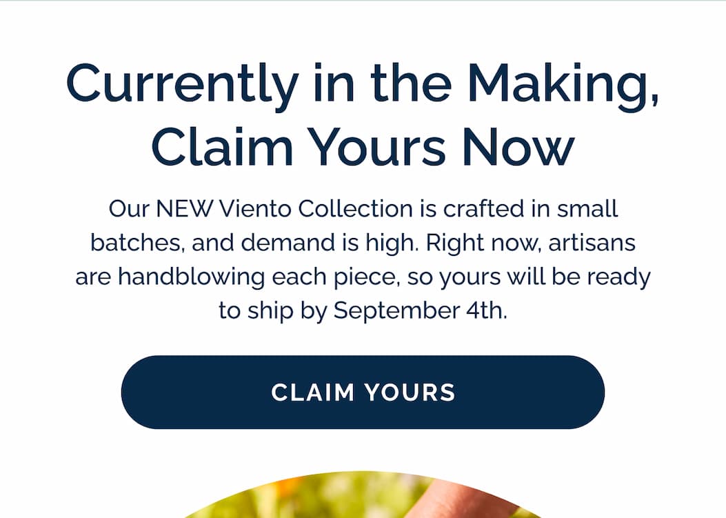Click the "September 4th" ship date text

420,311
